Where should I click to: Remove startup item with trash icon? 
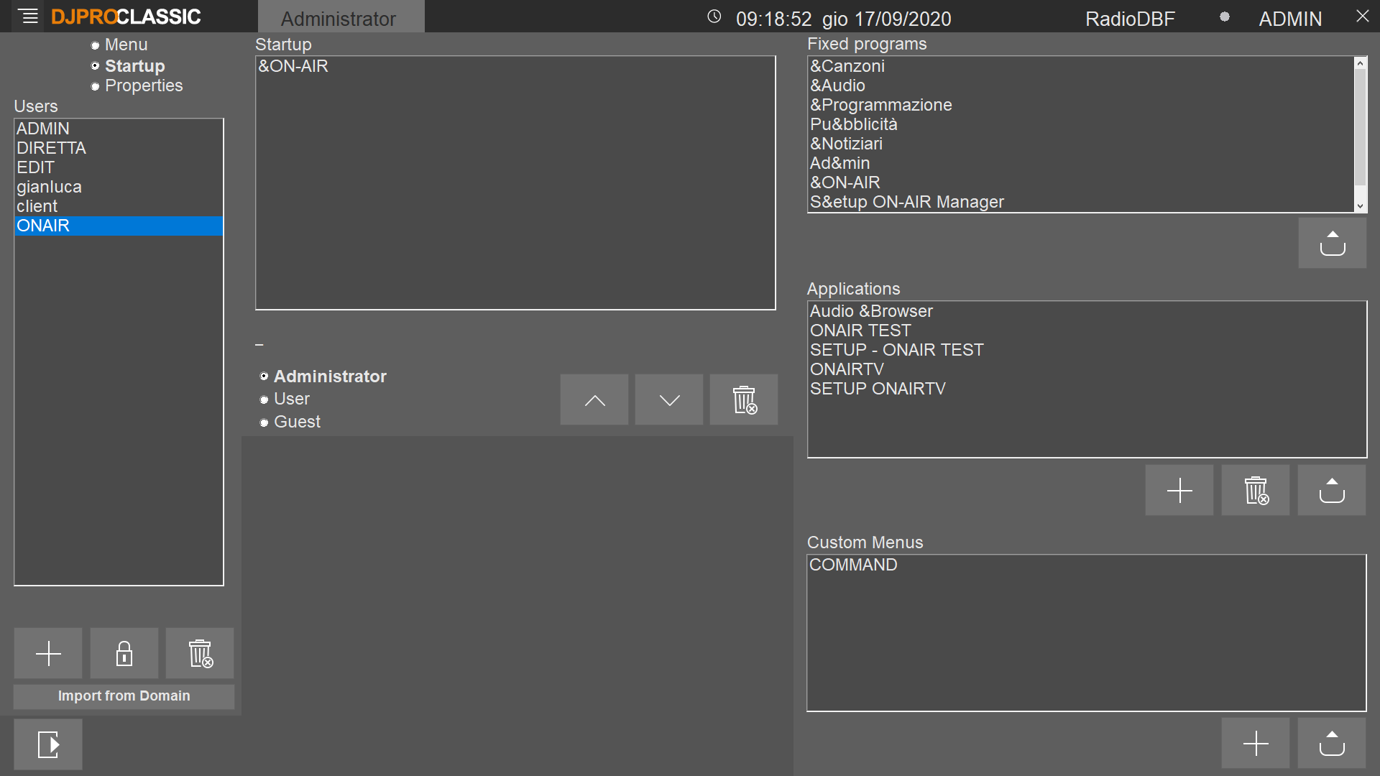coord(744,399)
